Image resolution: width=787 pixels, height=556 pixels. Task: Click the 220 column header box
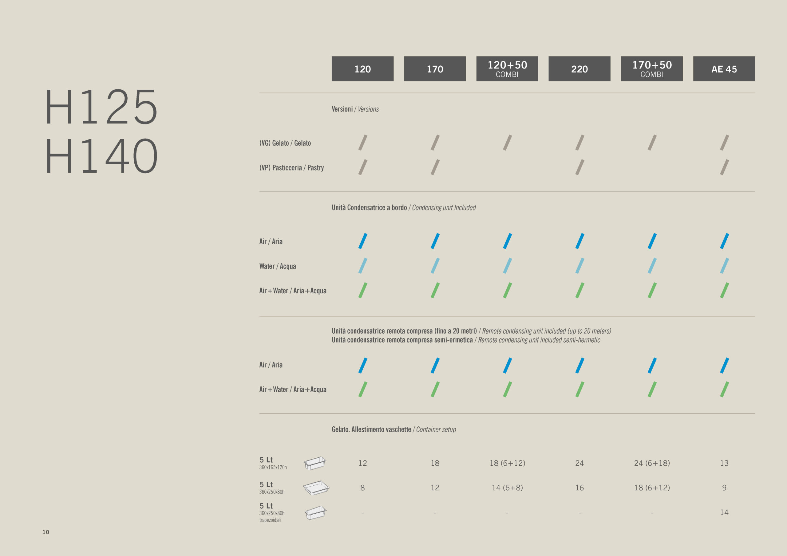(x=579, y=69)
